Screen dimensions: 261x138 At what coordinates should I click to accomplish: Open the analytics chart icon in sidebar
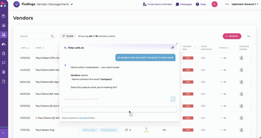4,25
